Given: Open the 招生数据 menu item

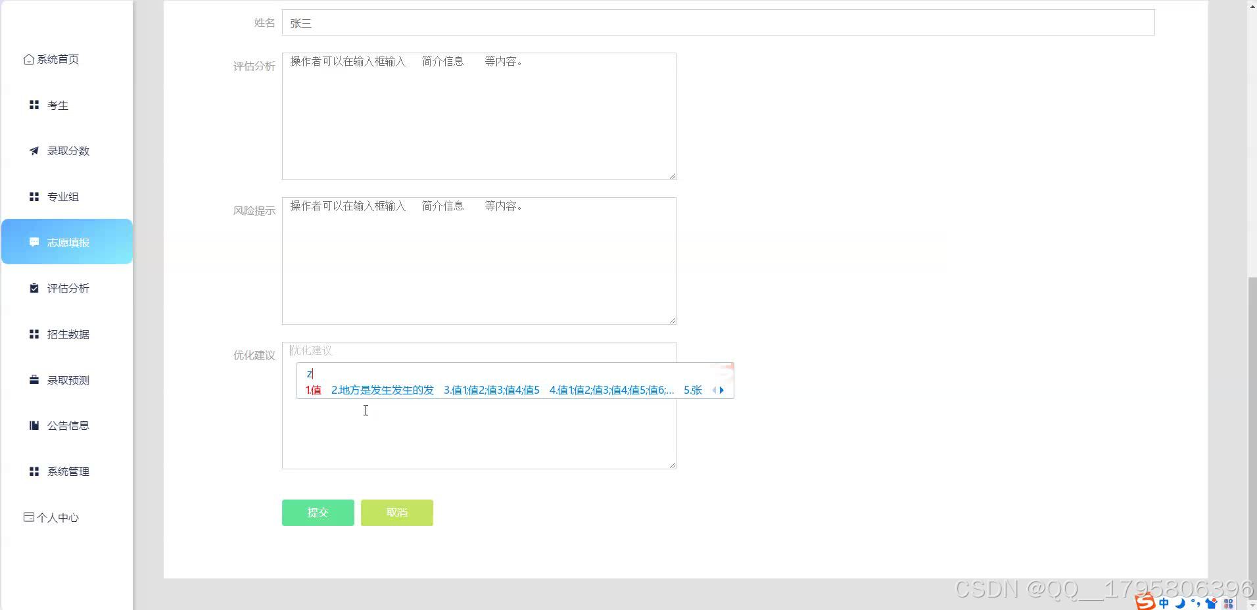Looking at the screenshot, I should [x=68, y=334].
